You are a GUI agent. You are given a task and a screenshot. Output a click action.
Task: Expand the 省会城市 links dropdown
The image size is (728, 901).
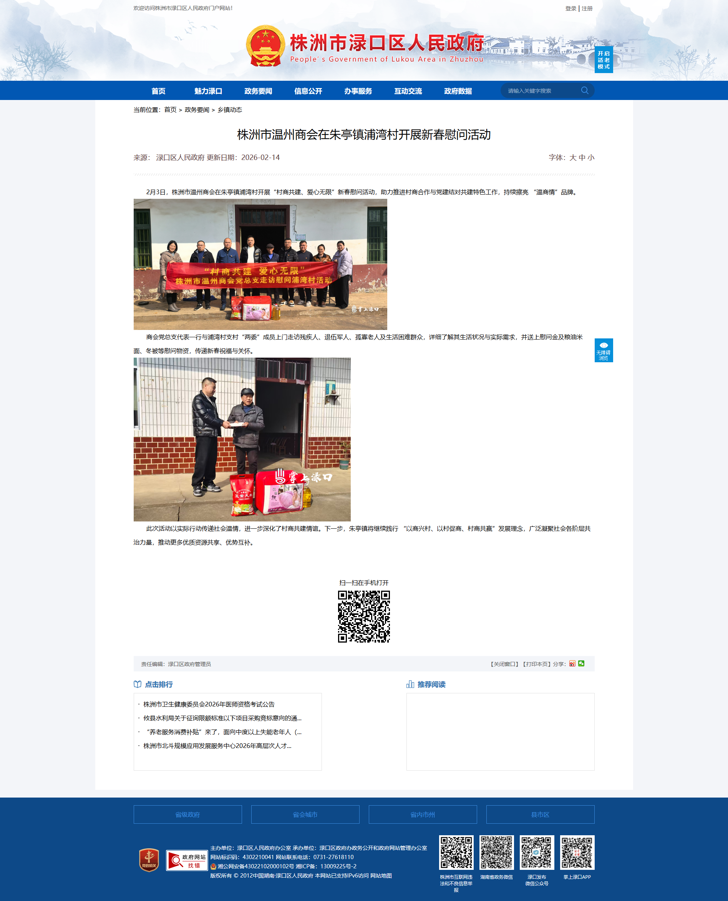pos(305,814)
